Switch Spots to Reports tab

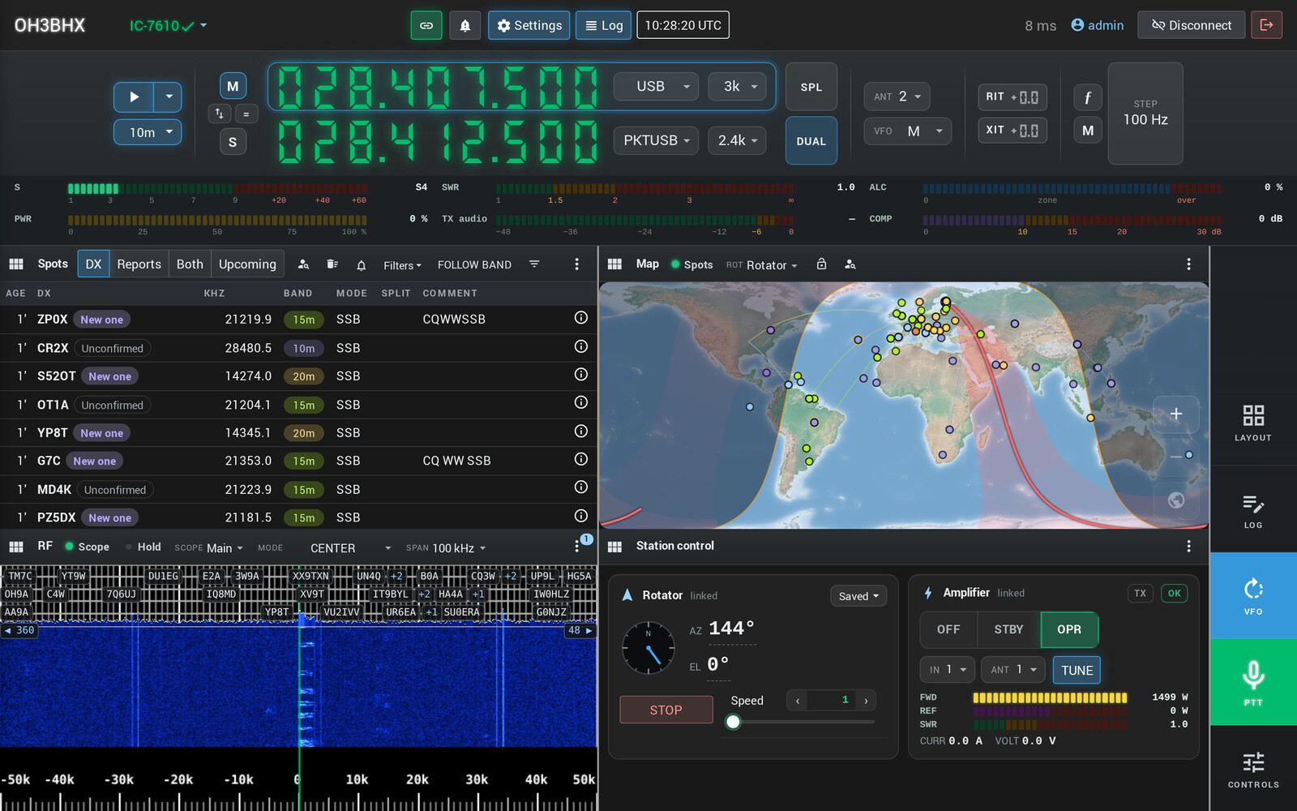139,264
